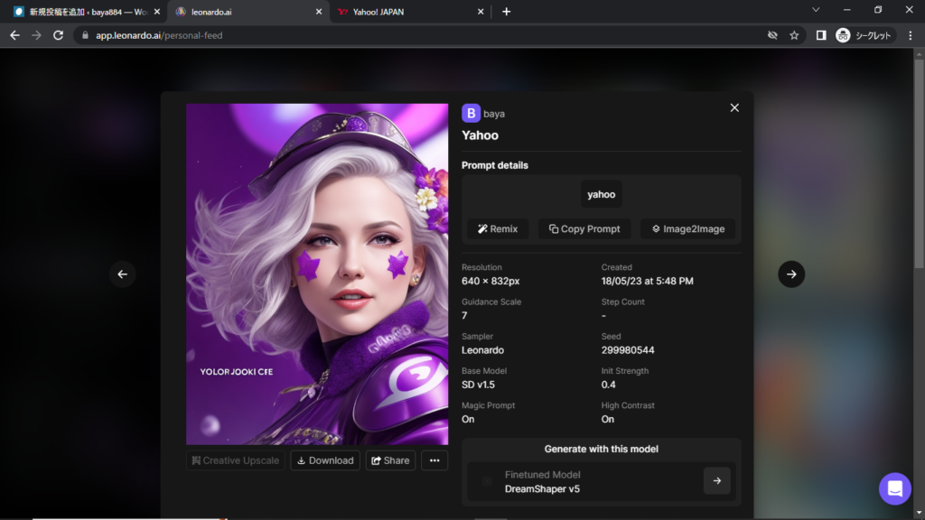The height and width of the screenshot is (520, 925).
Task: Bookmark this page with the star icon
Action: pyautogui.click(x=794, y=35)
